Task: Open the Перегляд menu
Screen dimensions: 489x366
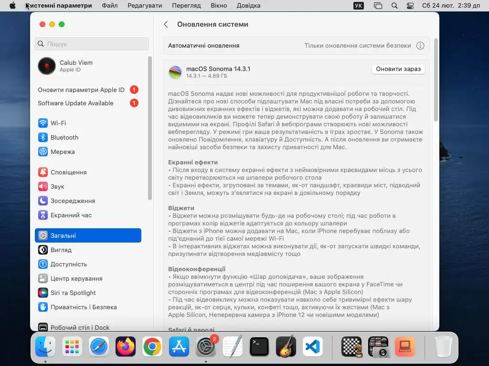Action: 187,6
